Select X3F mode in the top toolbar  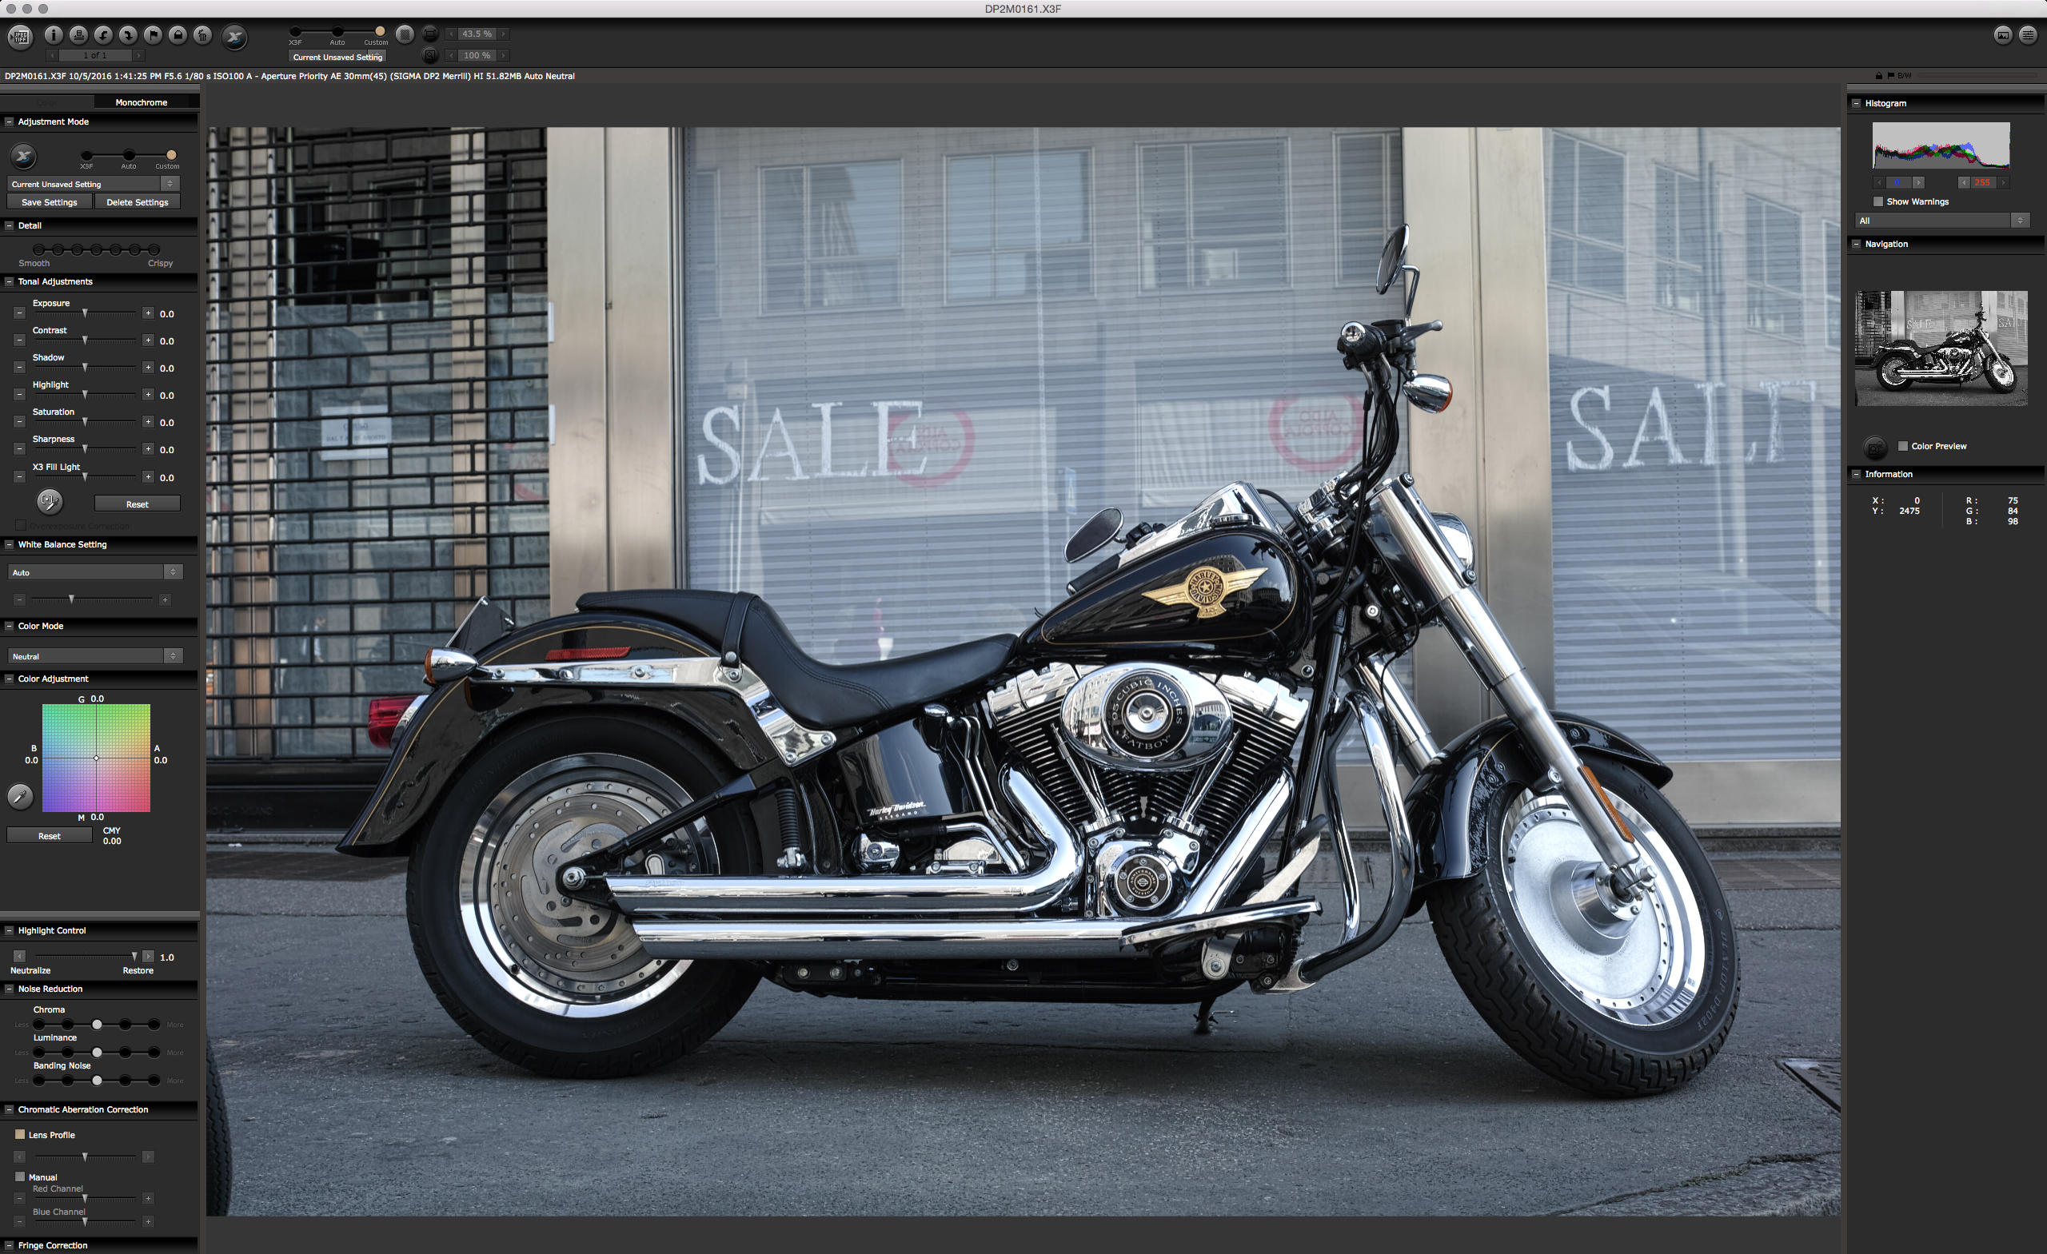point(295,31)
